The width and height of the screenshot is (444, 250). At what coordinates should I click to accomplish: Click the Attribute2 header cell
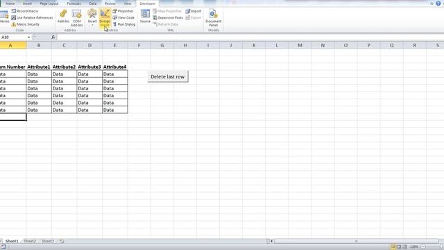(64, 67)
